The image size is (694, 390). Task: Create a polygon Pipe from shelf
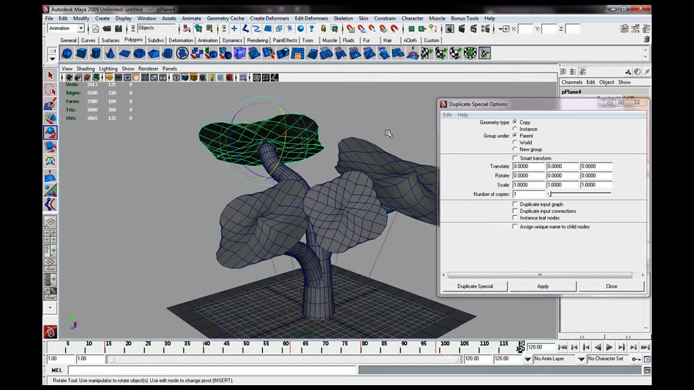click(168, 53)
